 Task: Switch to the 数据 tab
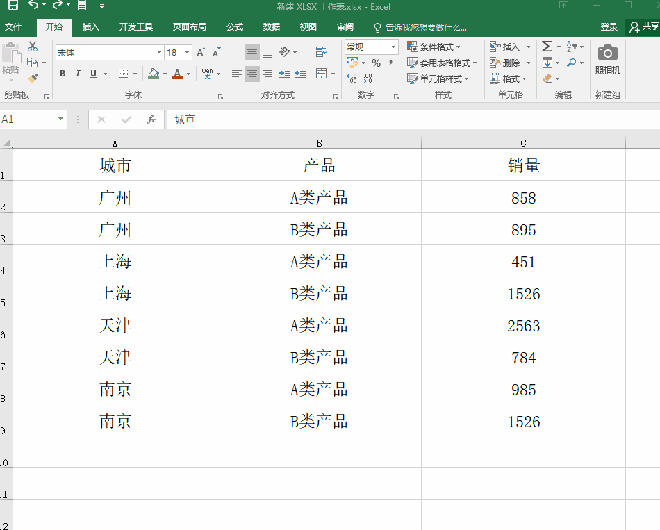272,27
